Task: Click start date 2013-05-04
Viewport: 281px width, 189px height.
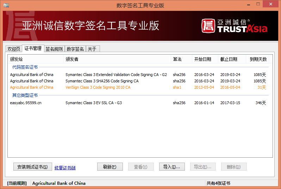Action: (204, 87)
